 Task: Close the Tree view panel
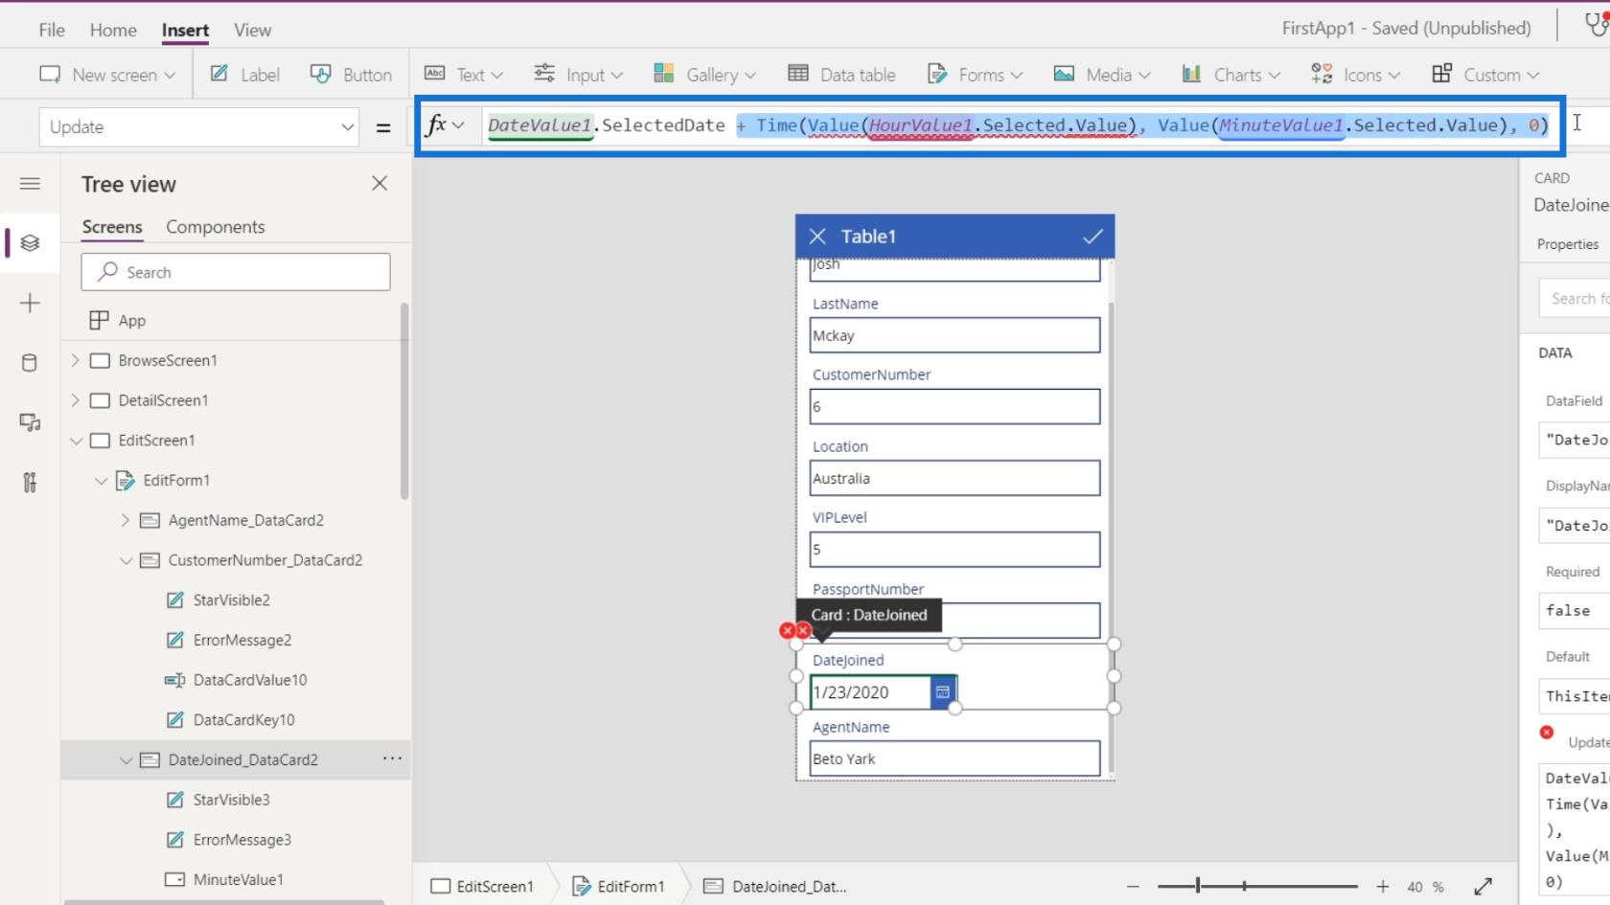click(379, 183)
